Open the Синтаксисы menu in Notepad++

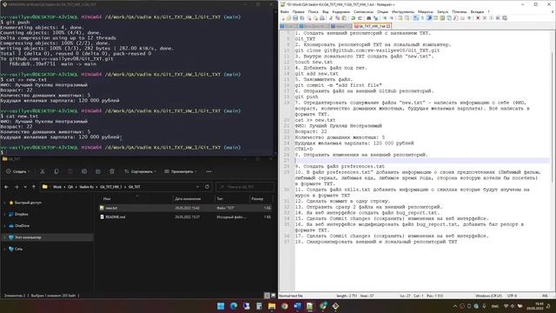point(363,11)
